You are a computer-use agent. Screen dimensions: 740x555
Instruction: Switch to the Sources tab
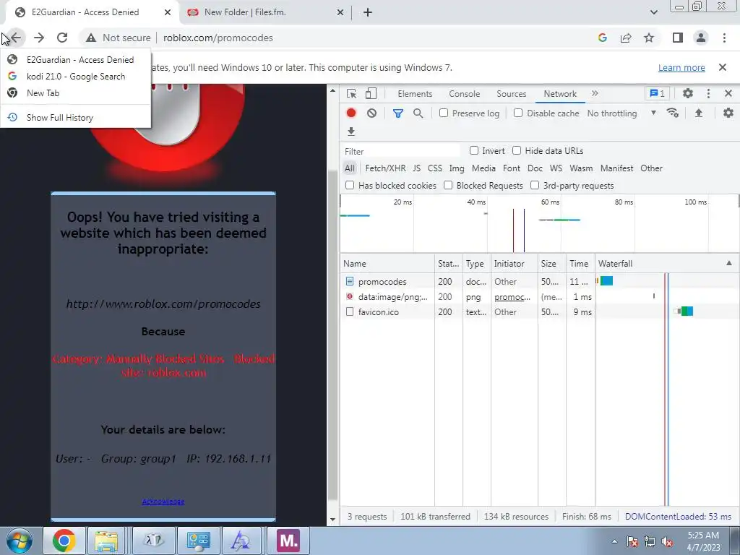511,93
